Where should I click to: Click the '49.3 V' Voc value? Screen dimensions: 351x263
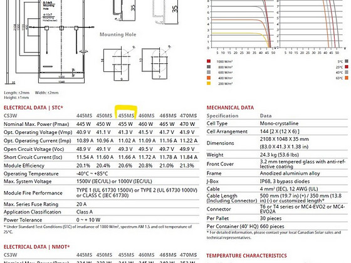(125, 149)
